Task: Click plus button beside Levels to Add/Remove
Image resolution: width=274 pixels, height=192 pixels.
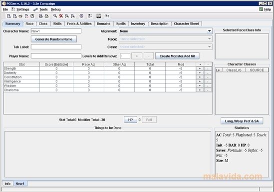Action: 137,56
